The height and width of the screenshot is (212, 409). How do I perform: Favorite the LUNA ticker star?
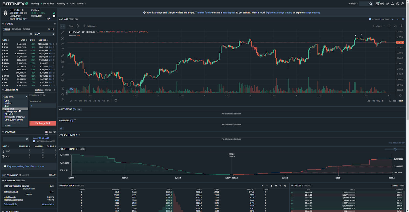pos(54,63)
